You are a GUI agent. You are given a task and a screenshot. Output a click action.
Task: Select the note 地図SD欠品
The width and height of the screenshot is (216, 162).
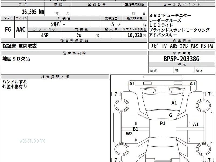click(16, 59)
